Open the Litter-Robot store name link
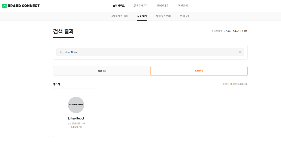 76,118
